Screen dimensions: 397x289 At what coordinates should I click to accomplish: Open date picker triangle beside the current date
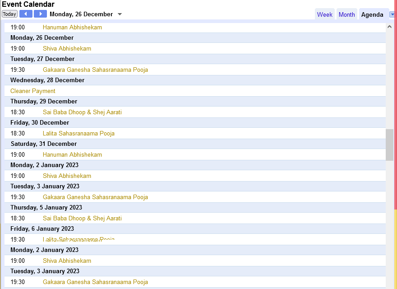pyautogui.click(x=120, y=14)
